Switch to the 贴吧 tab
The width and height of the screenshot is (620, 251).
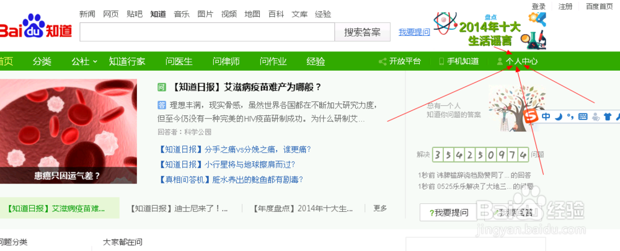(135, 14)
